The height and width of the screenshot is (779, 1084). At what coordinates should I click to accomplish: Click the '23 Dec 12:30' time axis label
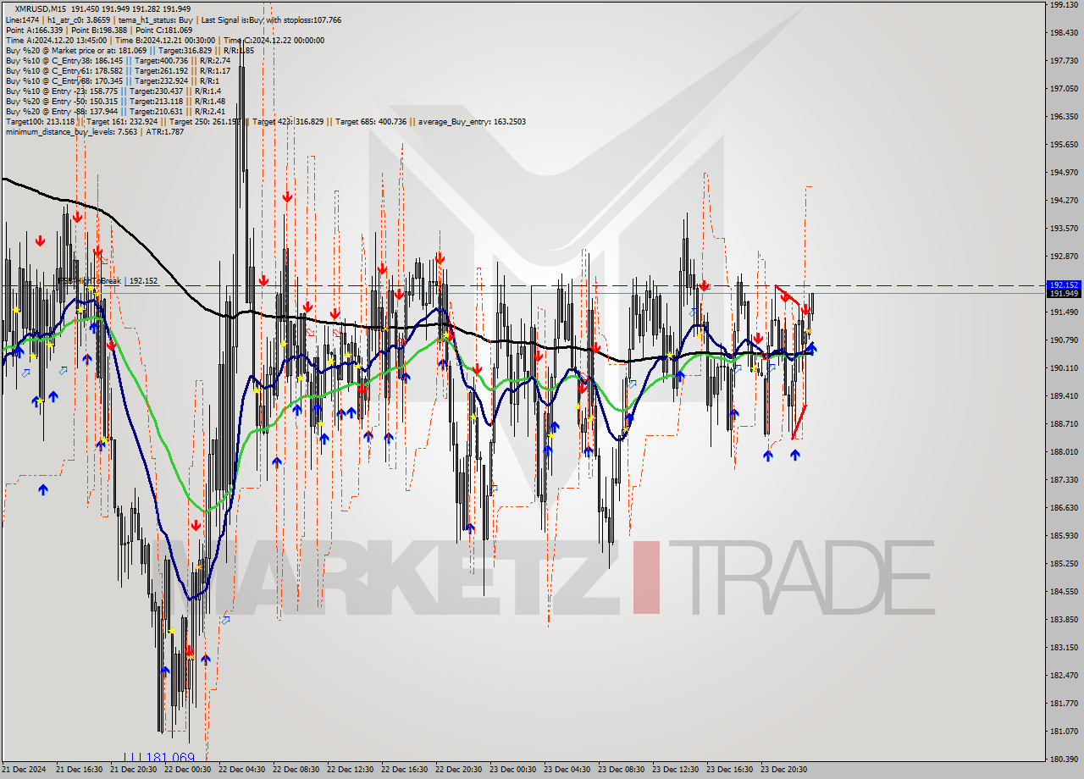[x=675, y=770]
